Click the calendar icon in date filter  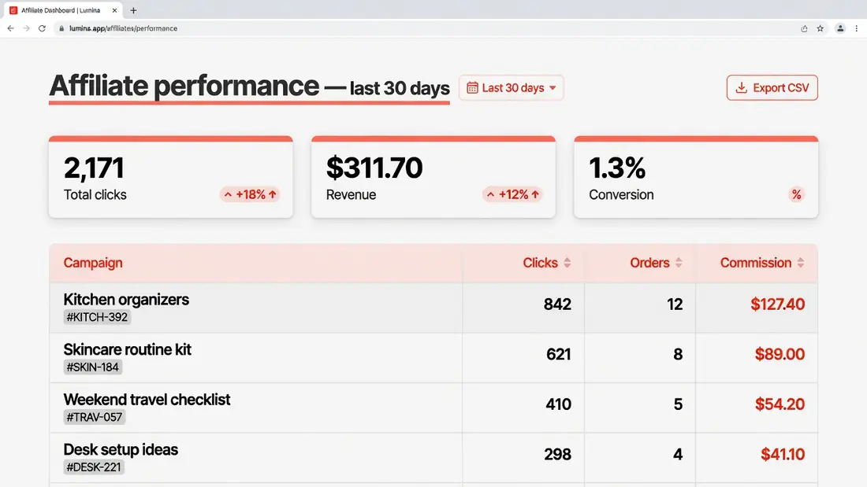point(471,88)
